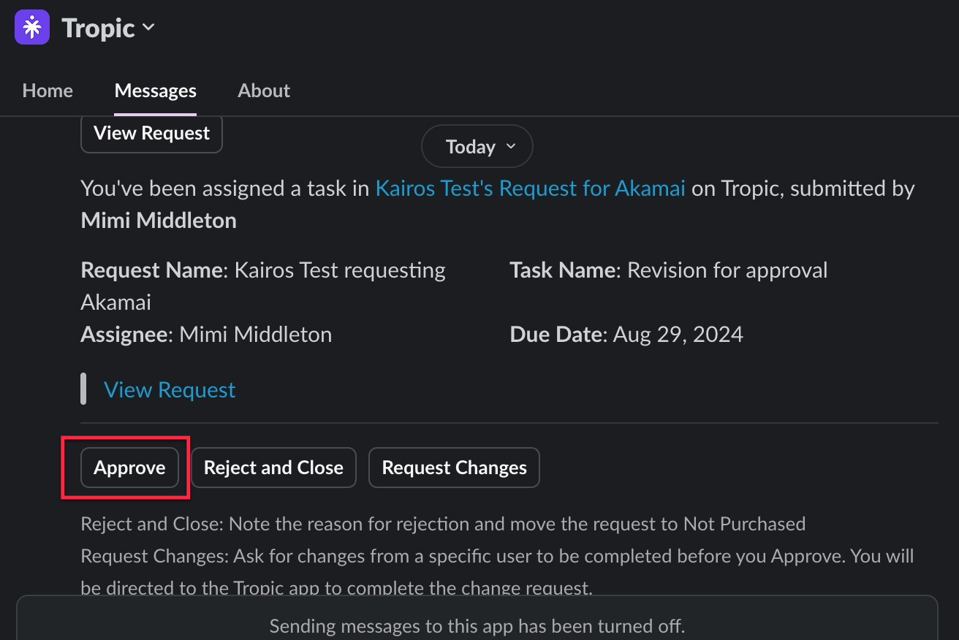Image resolution: width=959 pixels, height=640 pixels.
Task: Approve the Akamai request
Action: click(x=129, y=468)
